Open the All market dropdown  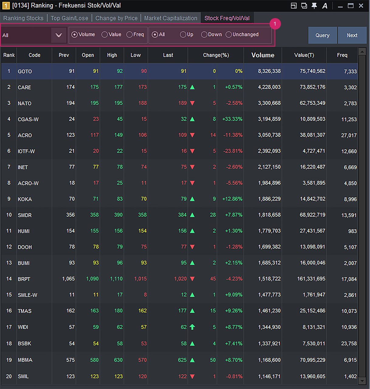58,35
